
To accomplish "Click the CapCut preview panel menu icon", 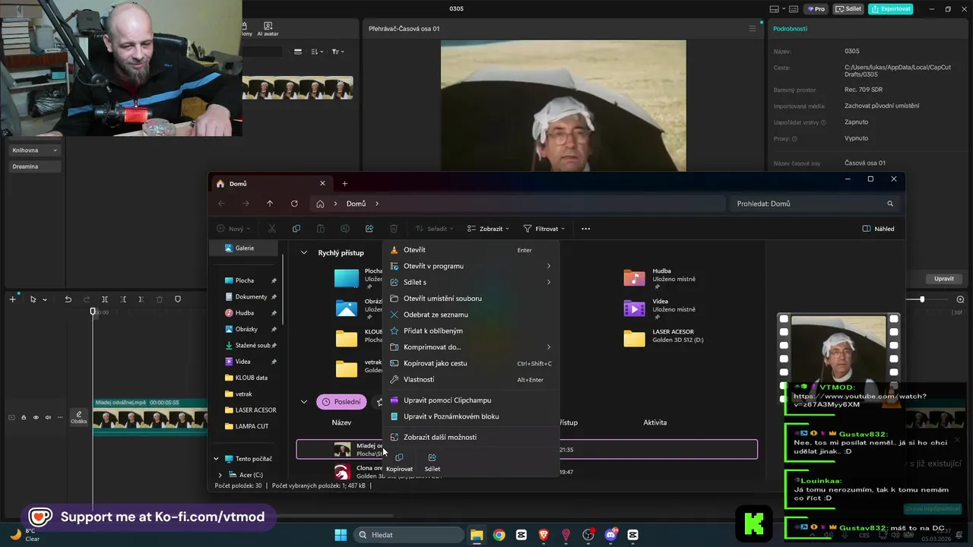I will pyautogui.click(x=753, y=29).
